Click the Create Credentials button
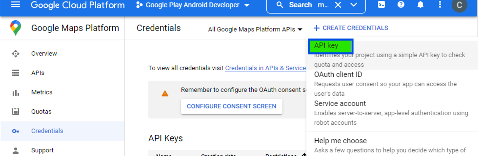 click(x=351, y=28)
